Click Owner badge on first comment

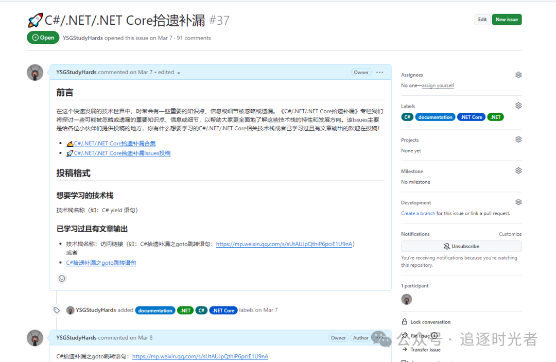(x=361, y=72)
